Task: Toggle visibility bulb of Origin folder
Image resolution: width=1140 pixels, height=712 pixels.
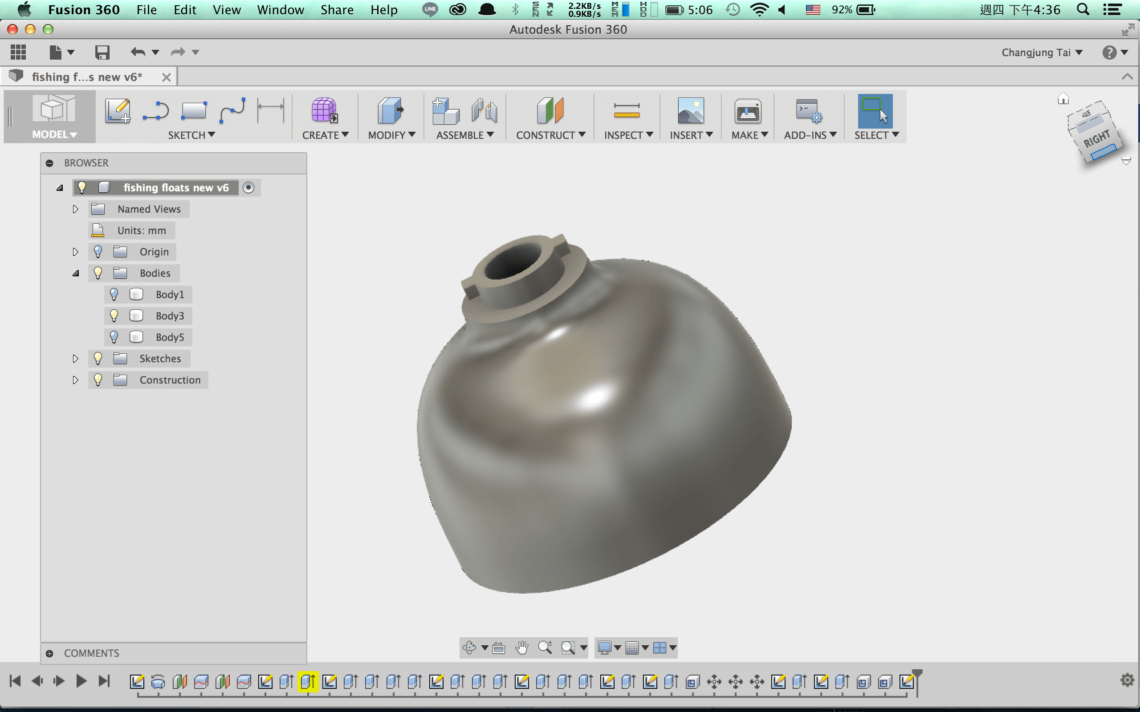Action: point(98,251)
